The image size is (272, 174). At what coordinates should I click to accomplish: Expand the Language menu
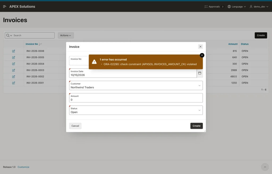pos(237,7)
